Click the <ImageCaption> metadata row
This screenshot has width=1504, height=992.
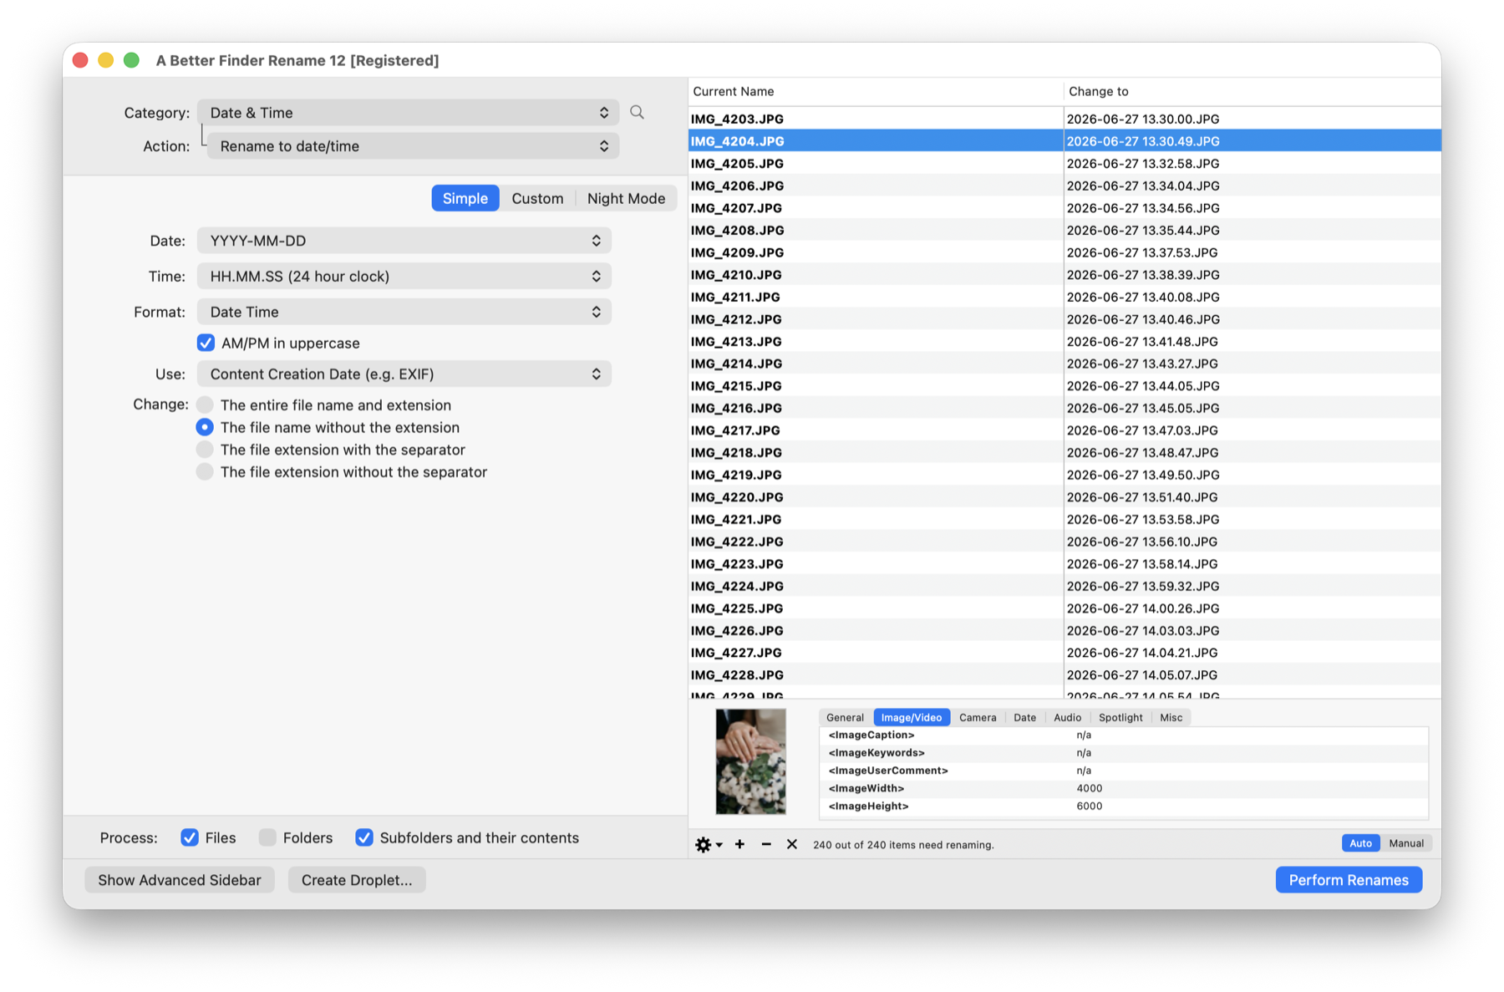pyautogui.click(x=1124, y=735)
